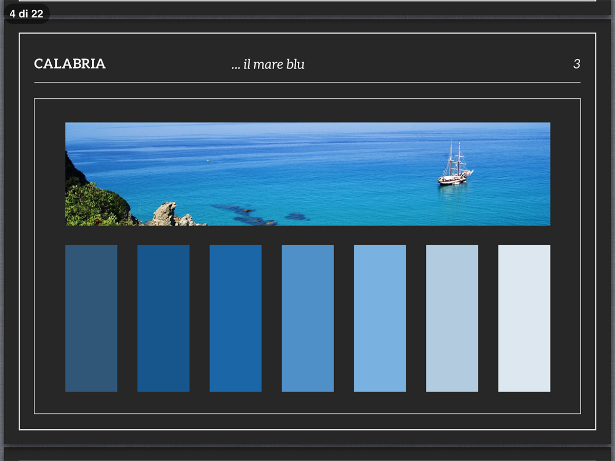Click the CALABRIA heading text

click(x=70, y=64)
